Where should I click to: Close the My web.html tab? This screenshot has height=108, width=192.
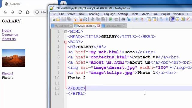(x=71, y=26)
